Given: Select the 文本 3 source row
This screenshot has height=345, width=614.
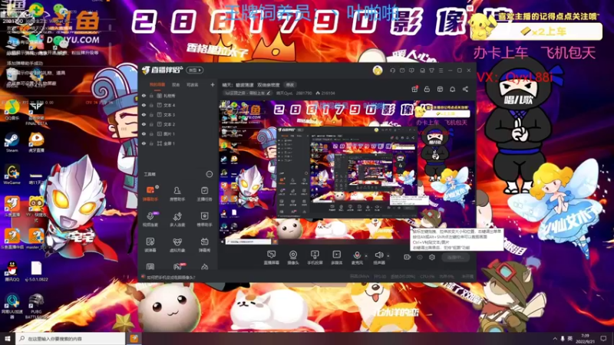Looking at the screenshot, I should 178,114.
